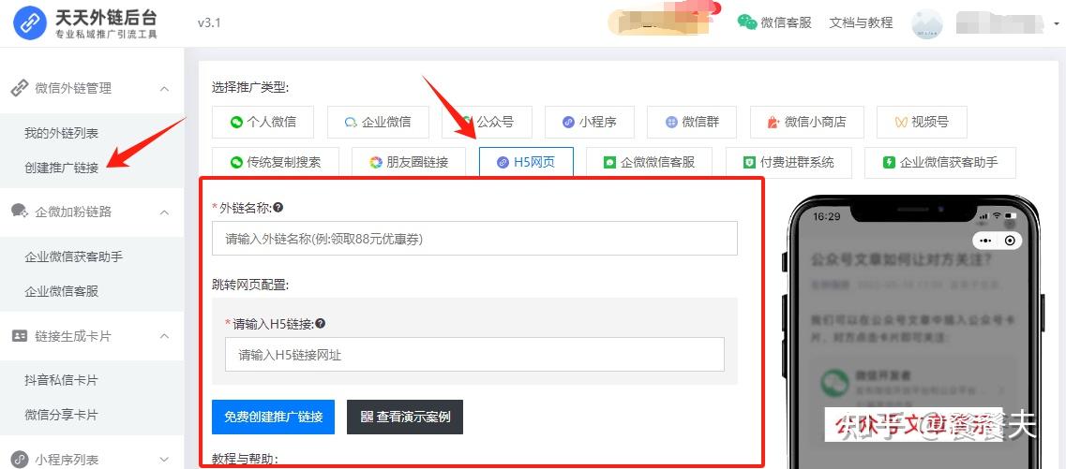Select 小程序 promotion type
Image resolution: width=1066 pixels, height=469 pixels.
(x=590, y=123)
